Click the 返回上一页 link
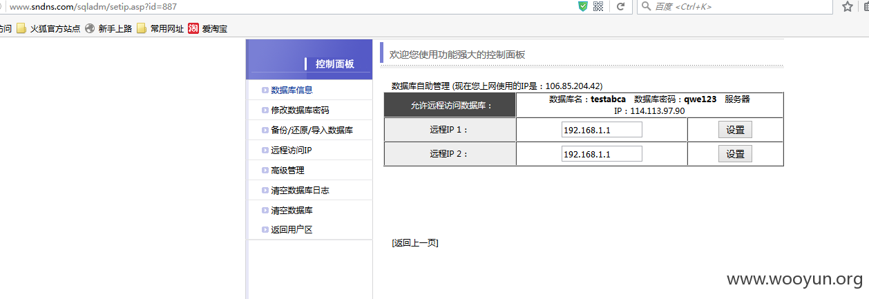This screenshot has height=299, width=869. click(x=415, y=242)
